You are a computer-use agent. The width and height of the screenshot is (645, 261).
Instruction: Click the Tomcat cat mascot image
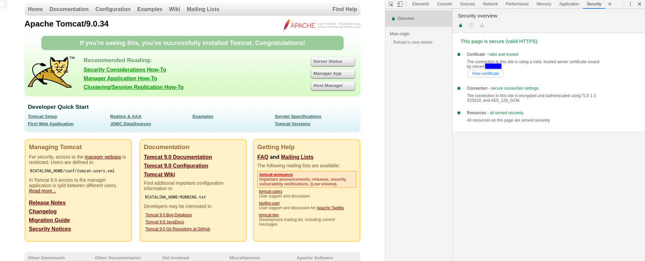(50, 73)
